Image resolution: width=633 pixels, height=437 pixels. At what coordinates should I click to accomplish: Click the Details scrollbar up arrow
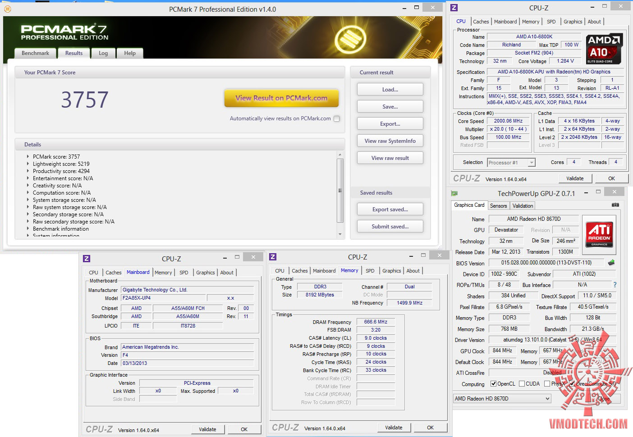point(340,155)
